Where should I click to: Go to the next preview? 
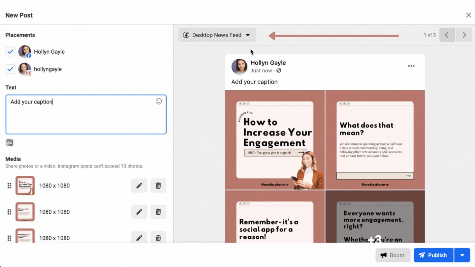(464, 35)
